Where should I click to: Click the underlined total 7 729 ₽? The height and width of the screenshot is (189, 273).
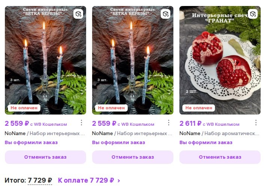coord(40,180)
